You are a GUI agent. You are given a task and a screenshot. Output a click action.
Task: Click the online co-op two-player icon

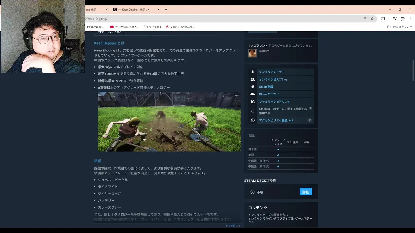[x=253, y=79]
